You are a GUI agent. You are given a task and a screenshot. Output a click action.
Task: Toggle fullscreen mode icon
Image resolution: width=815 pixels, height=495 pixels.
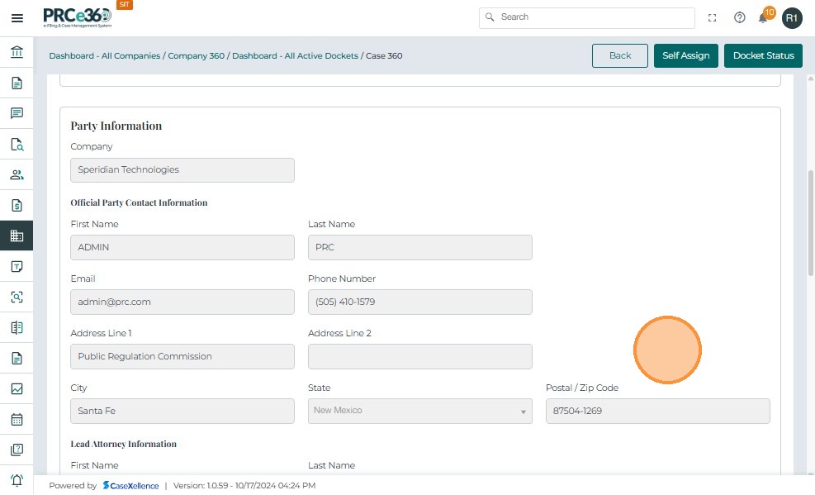click(713, 17)
